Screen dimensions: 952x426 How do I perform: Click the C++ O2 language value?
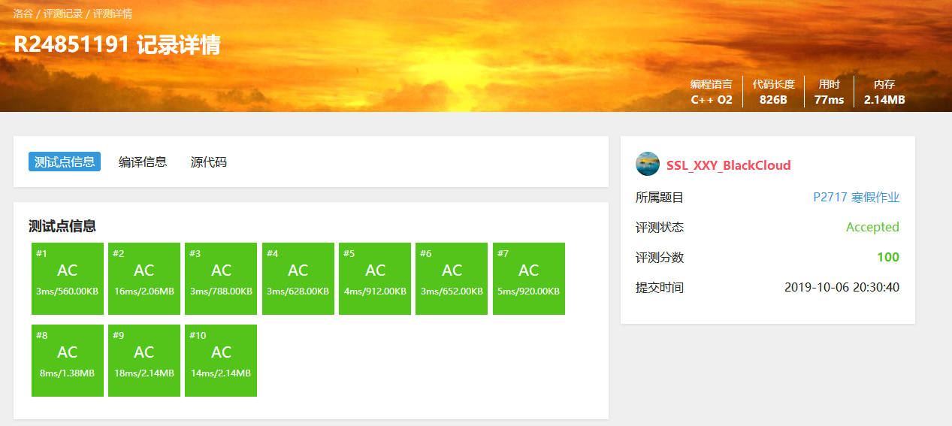(712, 99)
